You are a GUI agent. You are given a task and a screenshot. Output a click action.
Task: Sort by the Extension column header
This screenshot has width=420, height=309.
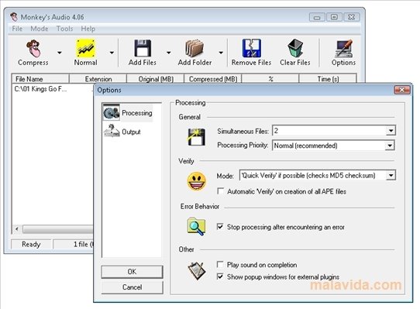pos(98,79)
